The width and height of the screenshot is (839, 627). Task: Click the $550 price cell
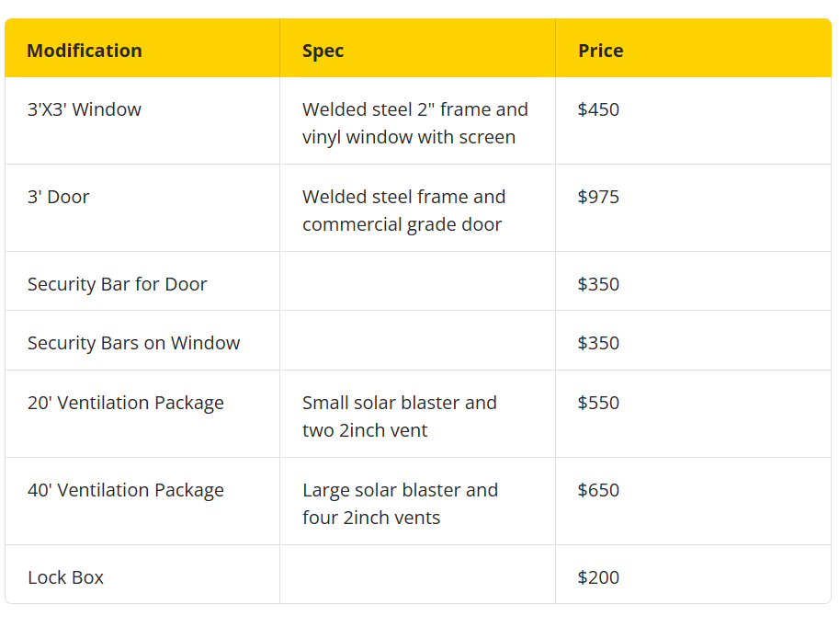click(x=598, y=403)
